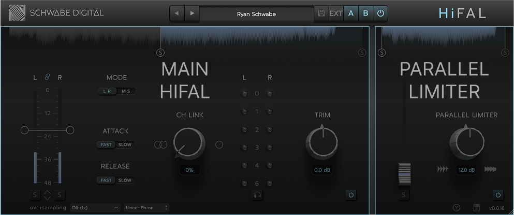Viewport: 514px width, 215px height.
Task: Click the 12.0 dB parallel limiter value
Action: point(466,170)
